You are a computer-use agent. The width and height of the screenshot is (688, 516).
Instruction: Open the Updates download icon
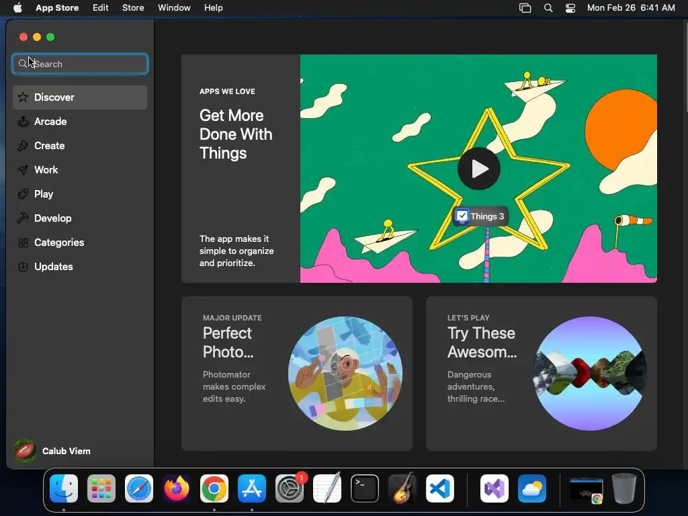click(x=23, y=266)
